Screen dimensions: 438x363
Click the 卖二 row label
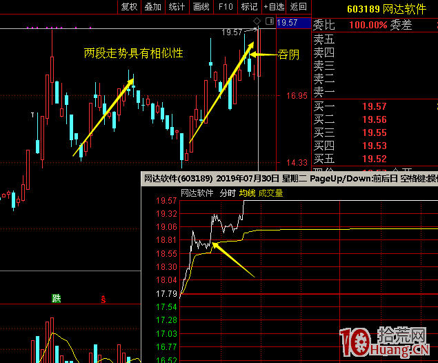point(324,79)
